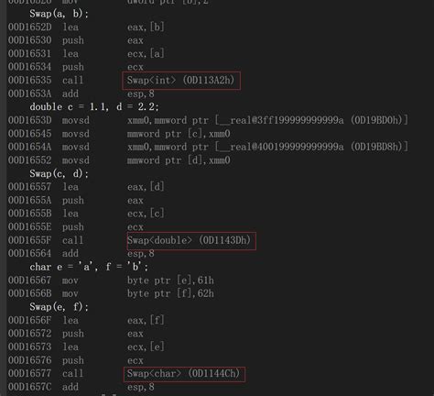This screenshot has width=434, height=396.
Task: Click the add esp,8 line at 00D1657C
Action: click(81, 387)
